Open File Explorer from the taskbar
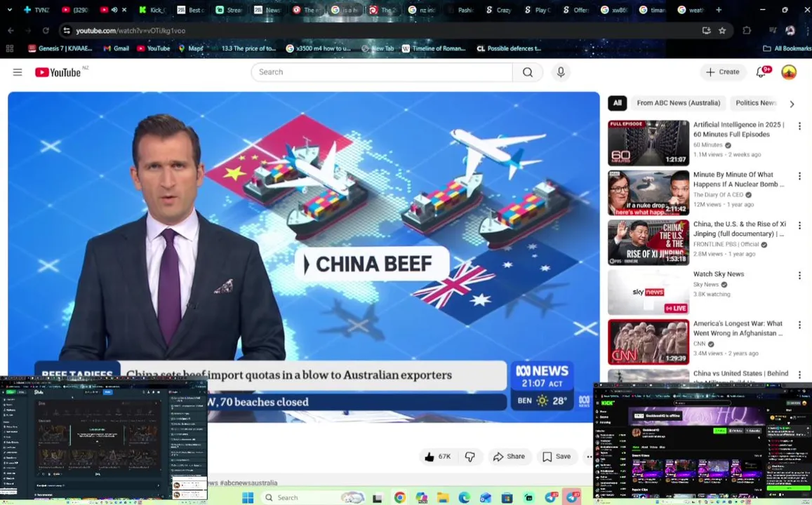This screenshot has height=505, width=812. (x=443, y=498)
